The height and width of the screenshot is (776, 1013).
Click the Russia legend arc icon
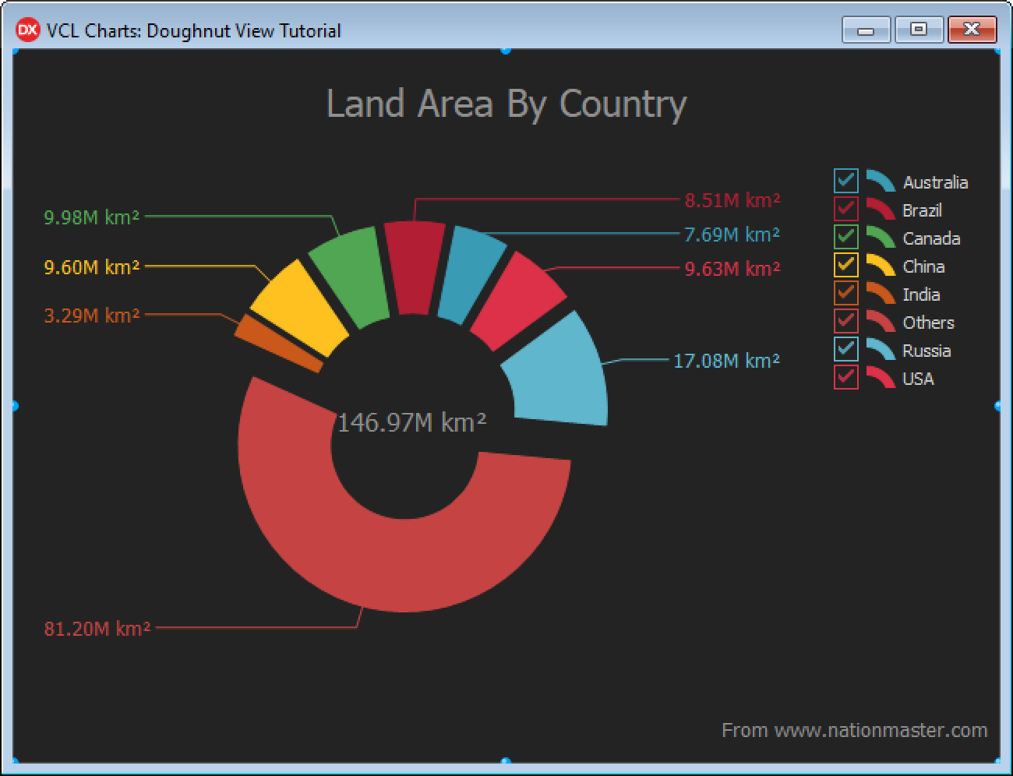[881, 349]
